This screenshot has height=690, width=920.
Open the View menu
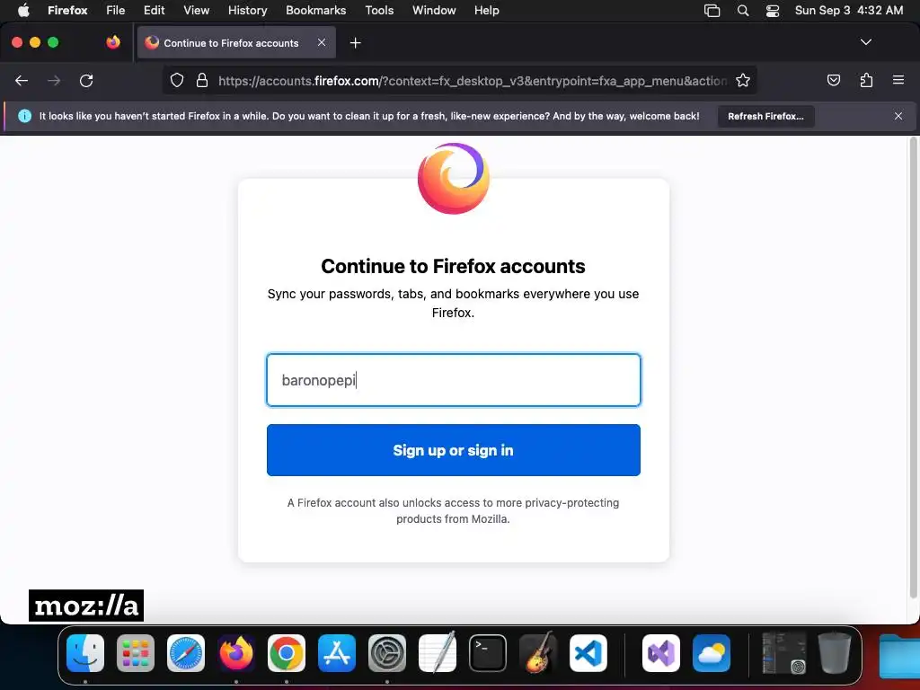[196, 10]
